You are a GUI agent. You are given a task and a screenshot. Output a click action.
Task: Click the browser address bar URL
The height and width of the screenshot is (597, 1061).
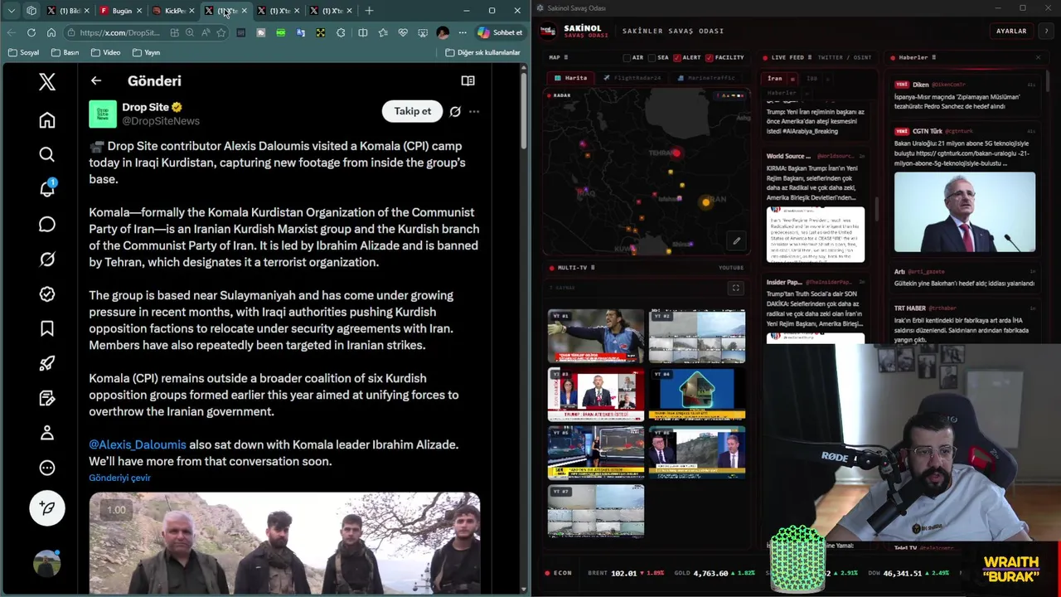click(119, 32)
